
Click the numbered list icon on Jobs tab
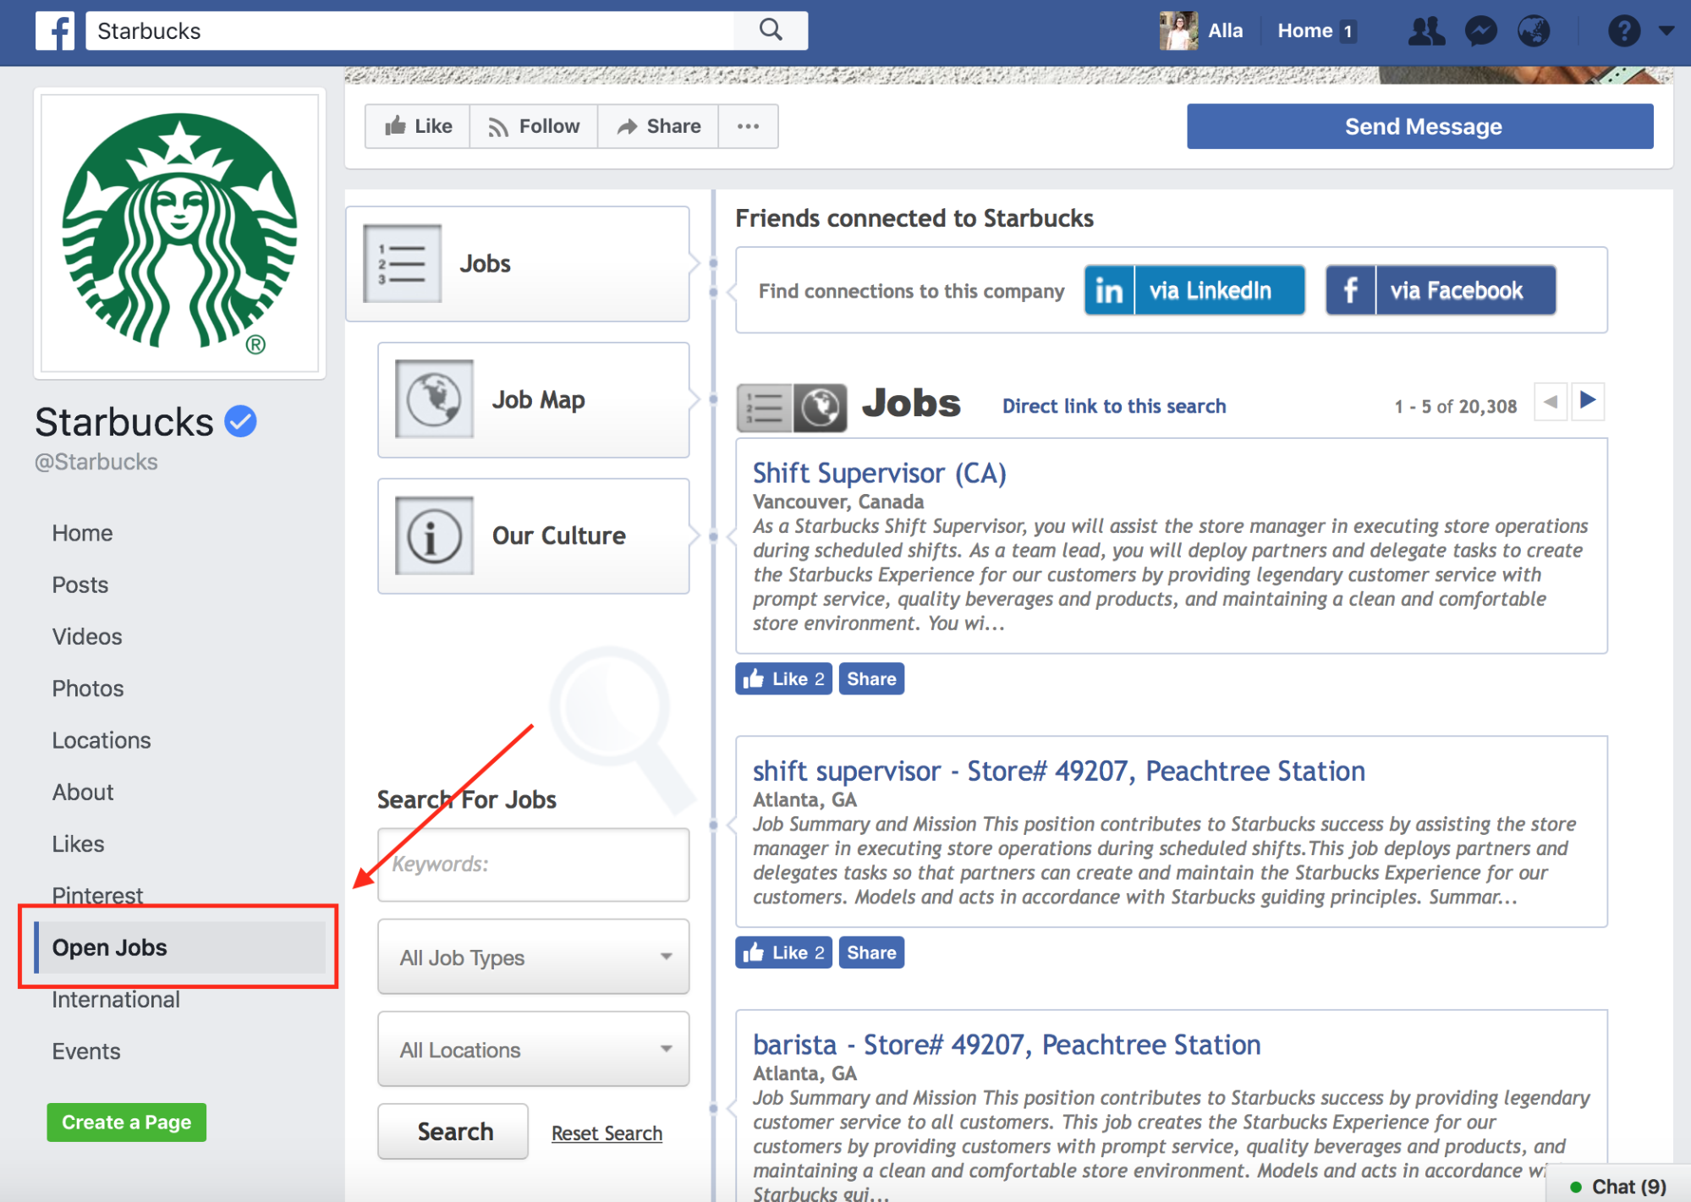coord(402,263)
